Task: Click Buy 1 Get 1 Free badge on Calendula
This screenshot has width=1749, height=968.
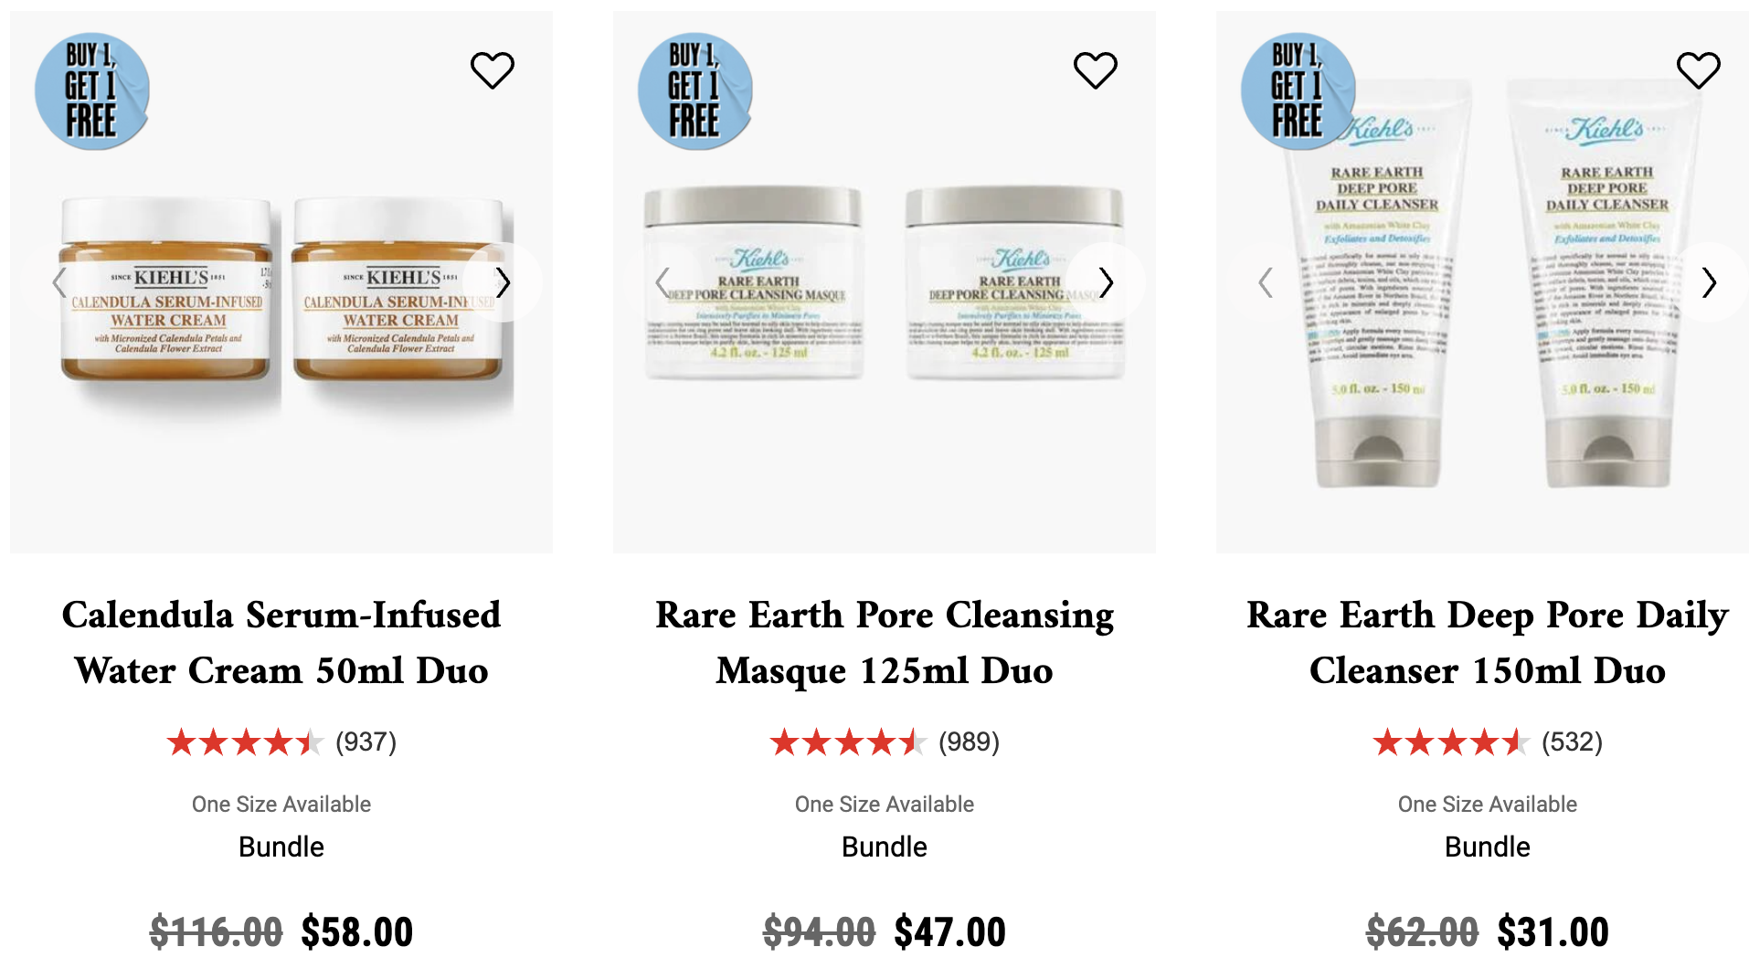Action: pyautogui.click(x=92, y=91)
